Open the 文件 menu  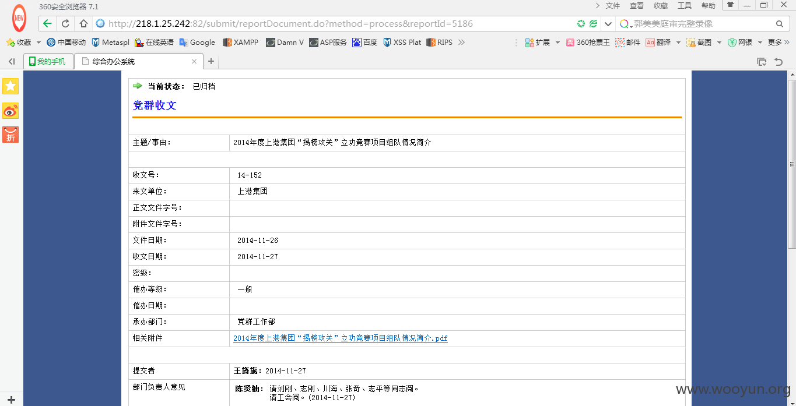pyautogui.click(x=613, y=6)
